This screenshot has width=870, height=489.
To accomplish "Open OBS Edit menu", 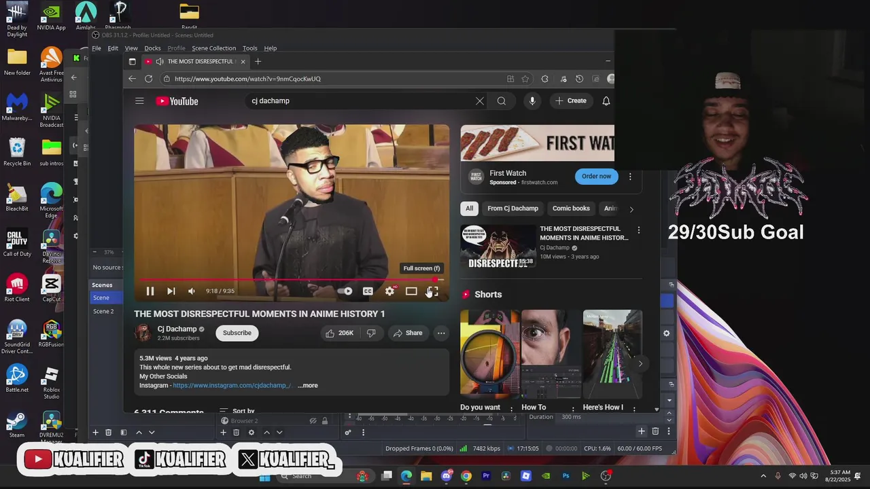I will tap(113, 48).
